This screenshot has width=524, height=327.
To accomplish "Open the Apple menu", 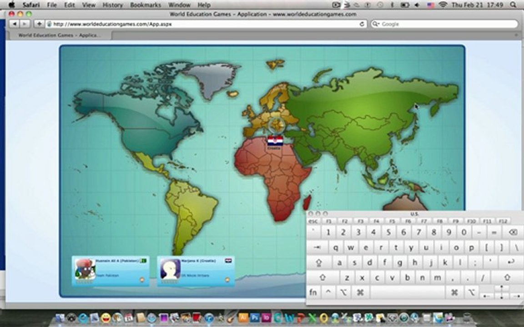I will coord(12,5).
